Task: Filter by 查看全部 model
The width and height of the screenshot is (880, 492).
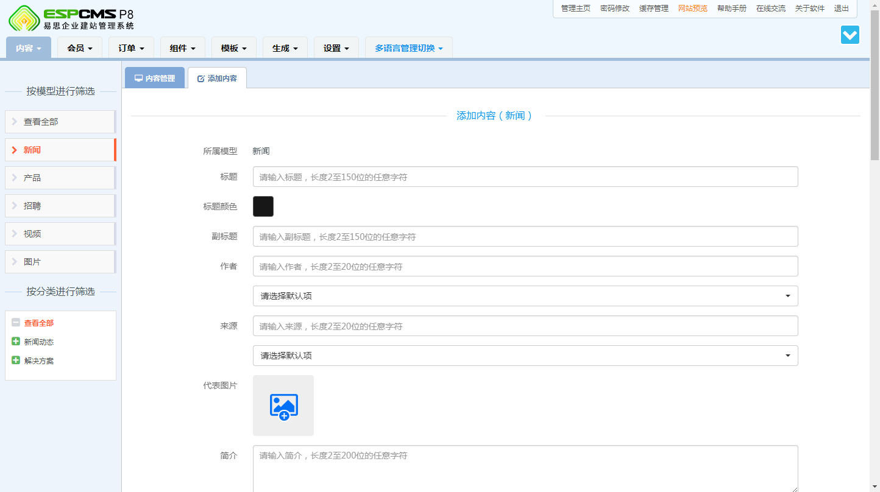Action: pos(60,122)
